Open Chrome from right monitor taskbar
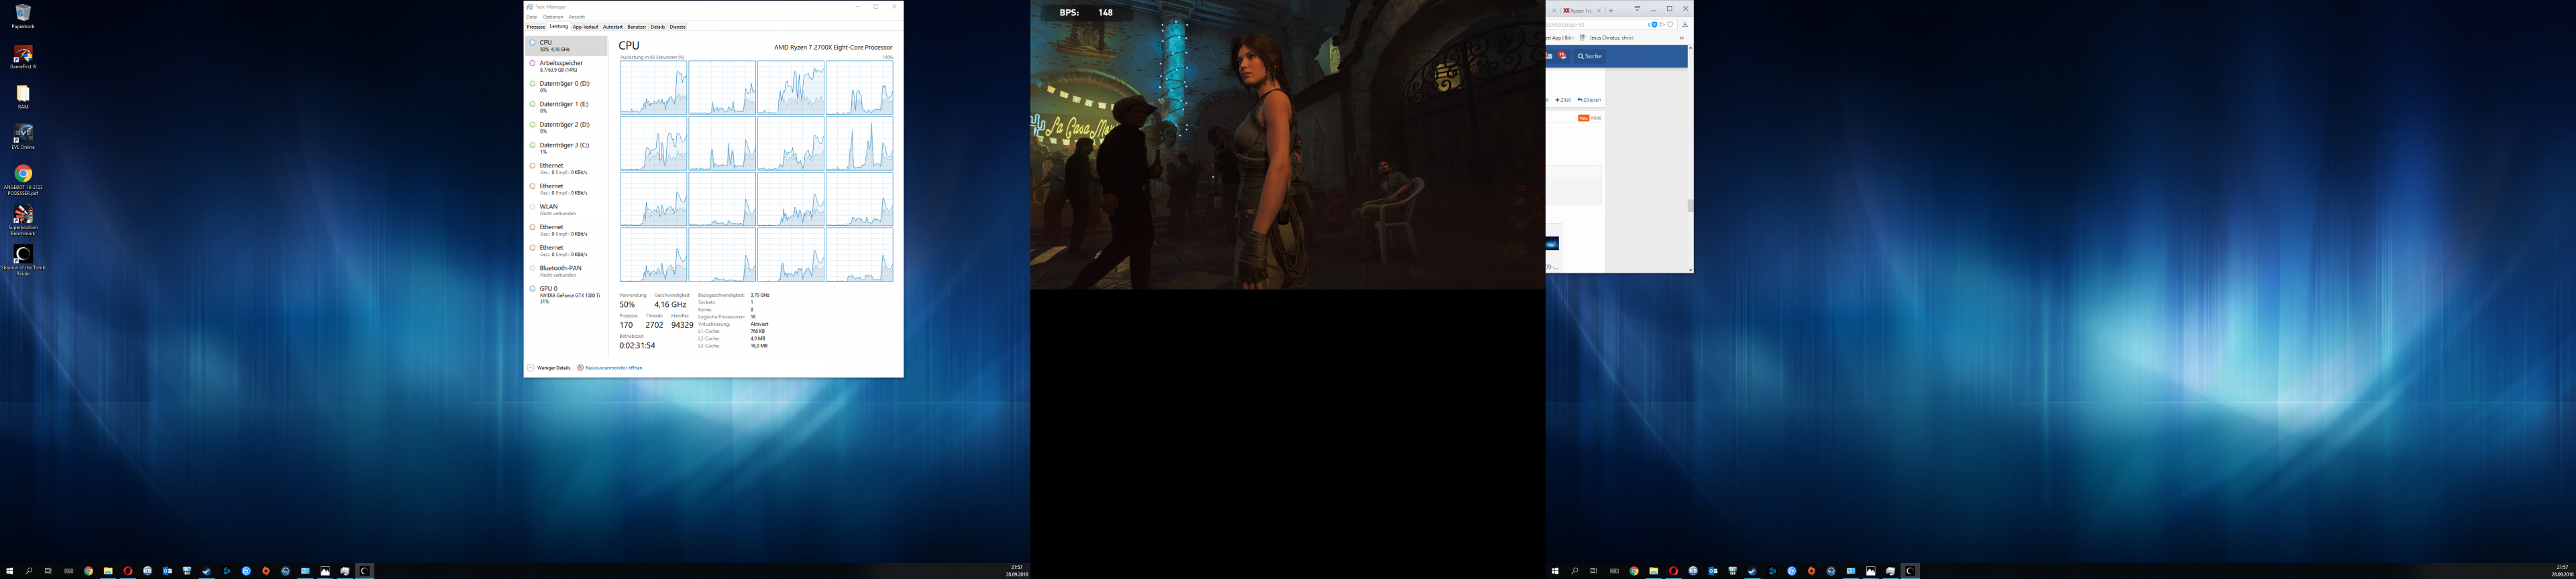The width and height of the screenshot is (2576, 579). pos(1634,571)
